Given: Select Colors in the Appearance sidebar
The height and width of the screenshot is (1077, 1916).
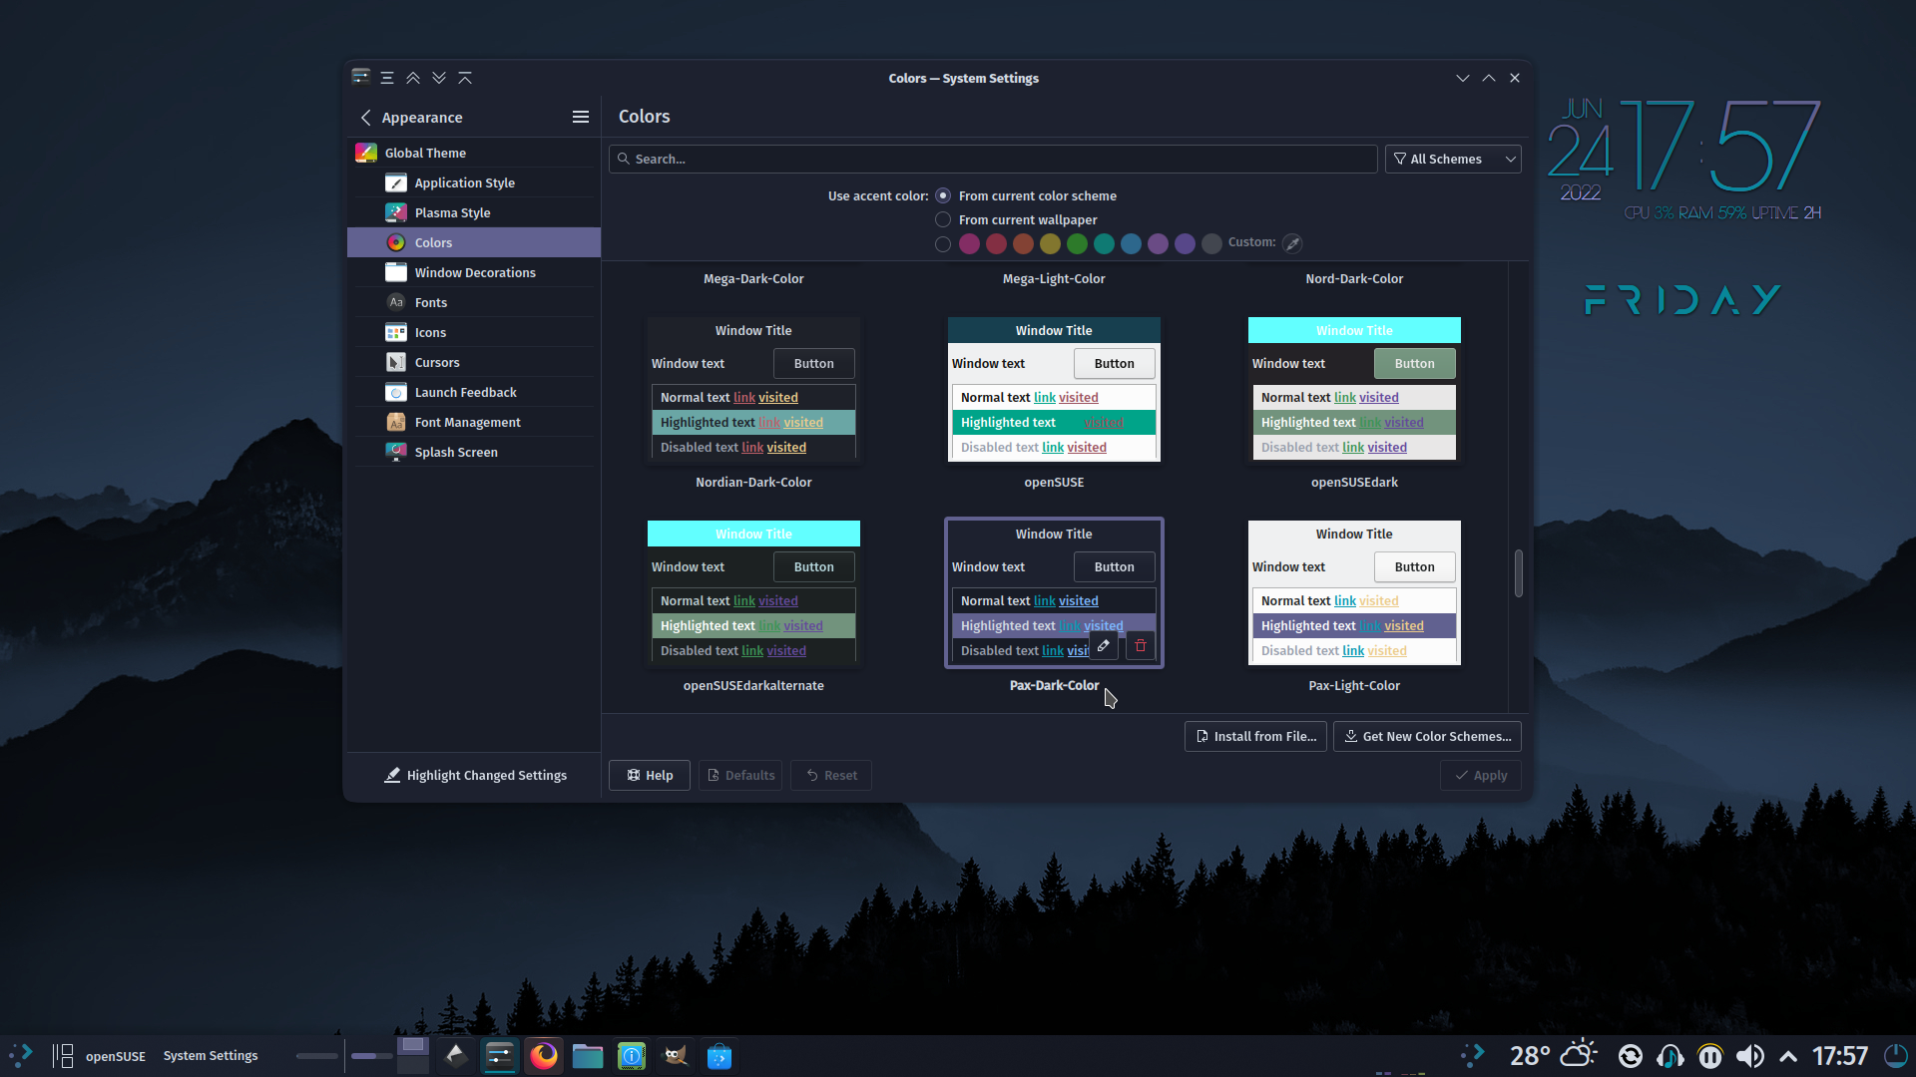Looking at the screenshot, I should click(474, 242).
